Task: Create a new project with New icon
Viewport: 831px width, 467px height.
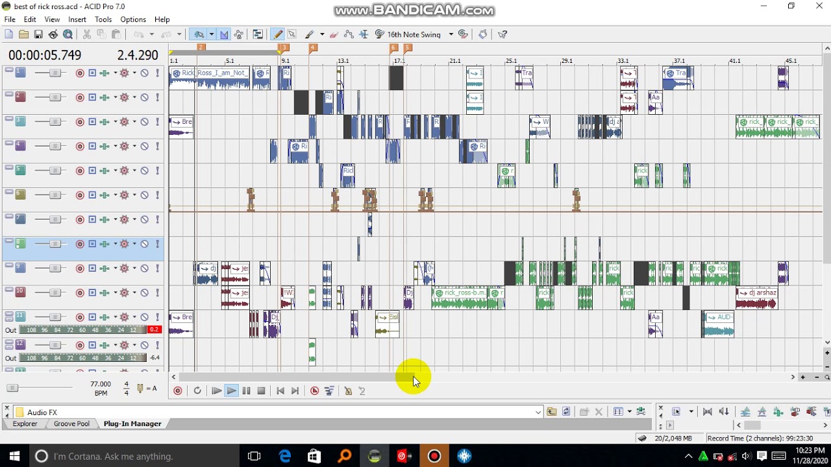Action: (8, 34)
